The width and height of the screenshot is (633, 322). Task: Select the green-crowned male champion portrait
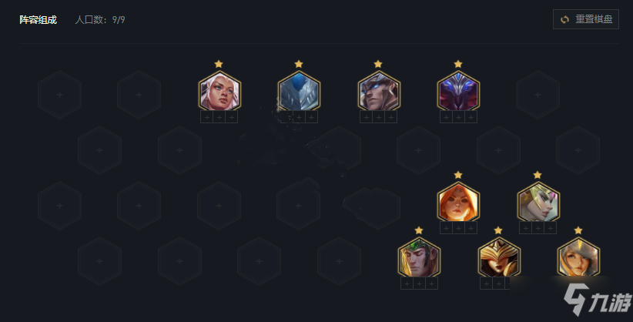419,258
